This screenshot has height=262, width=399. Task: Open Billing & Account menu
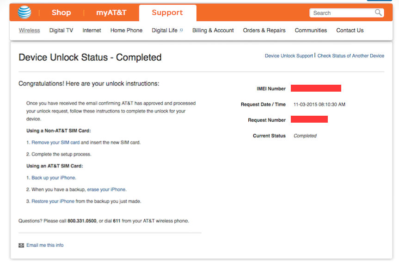213,31
